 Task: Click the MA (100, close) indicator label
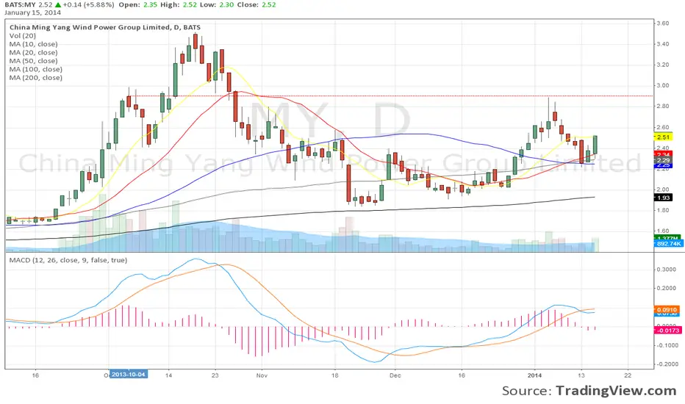coord(36,69)
